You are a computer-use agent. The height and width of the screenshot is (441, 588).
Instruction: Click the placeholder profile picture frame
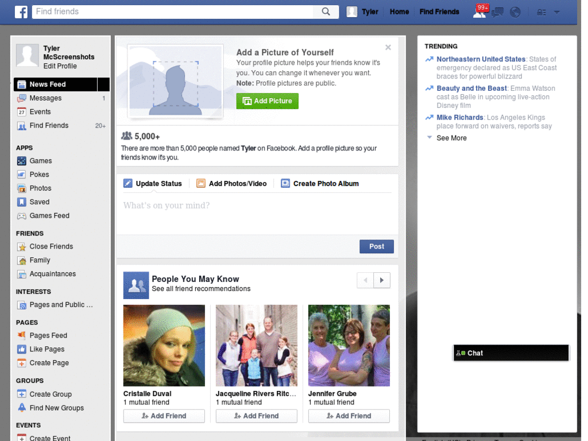[x=176, y=82]
